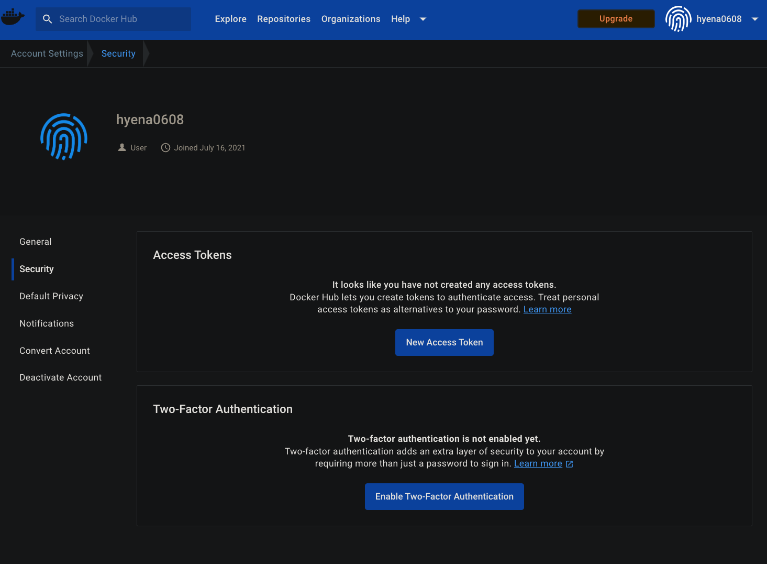The width and height of the screenshot is (767, 564).
Task: Open the hyena0608 account dropdown arrow
Action: coord(755,19)
